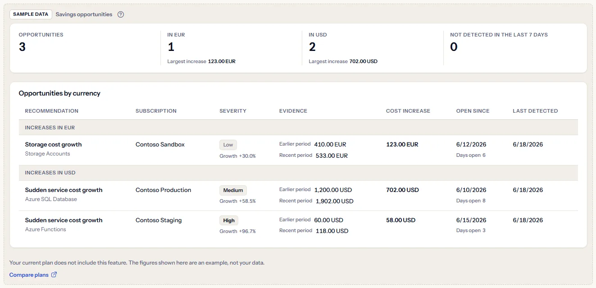Select the Azure SQL Database row title
Image resolution: width=596 pixels, height=288 pixels.
click(x=64, y=190)
